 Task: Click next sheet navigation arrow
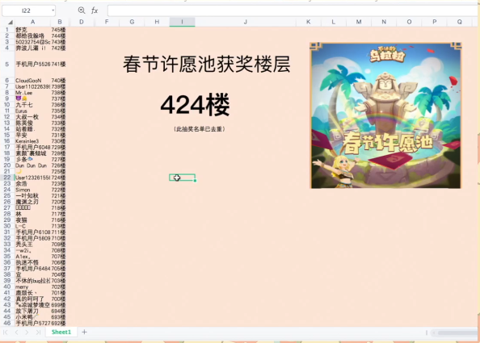click(x=27, y=332)
